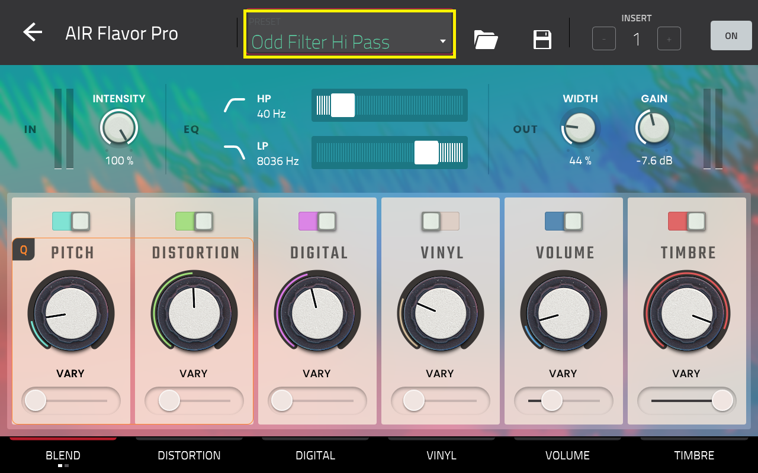Switch to the Digital tab
The image size is (758, 473).
[316, 455]
